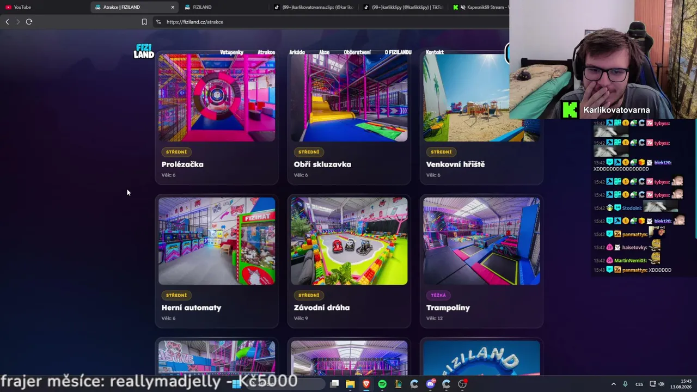Open the Akce menu item
The image size is (697, 392).
pyautogui.click(x=324, y=52)
